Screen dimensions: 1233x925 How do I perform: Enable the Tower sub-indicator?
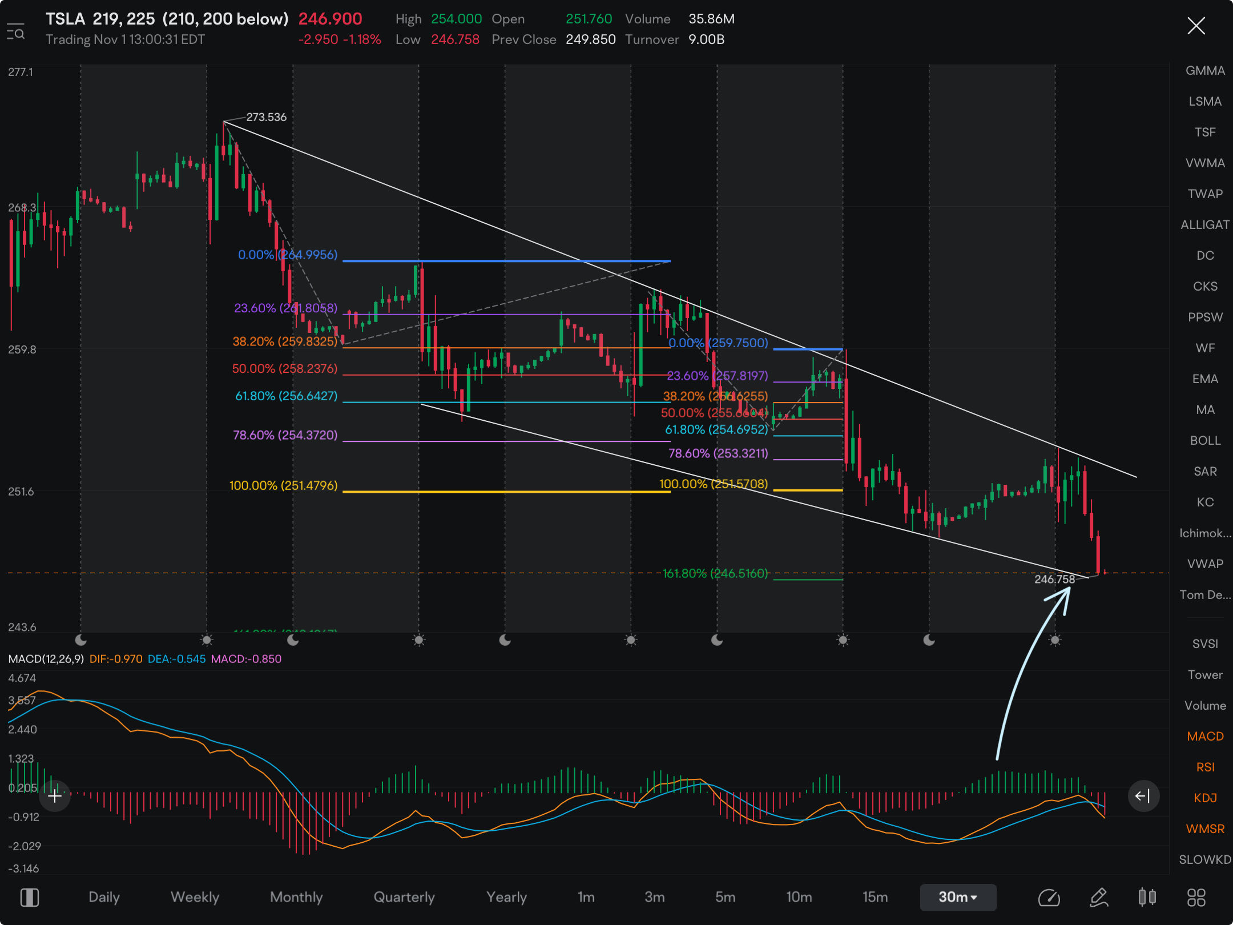tap(1205, 675)
